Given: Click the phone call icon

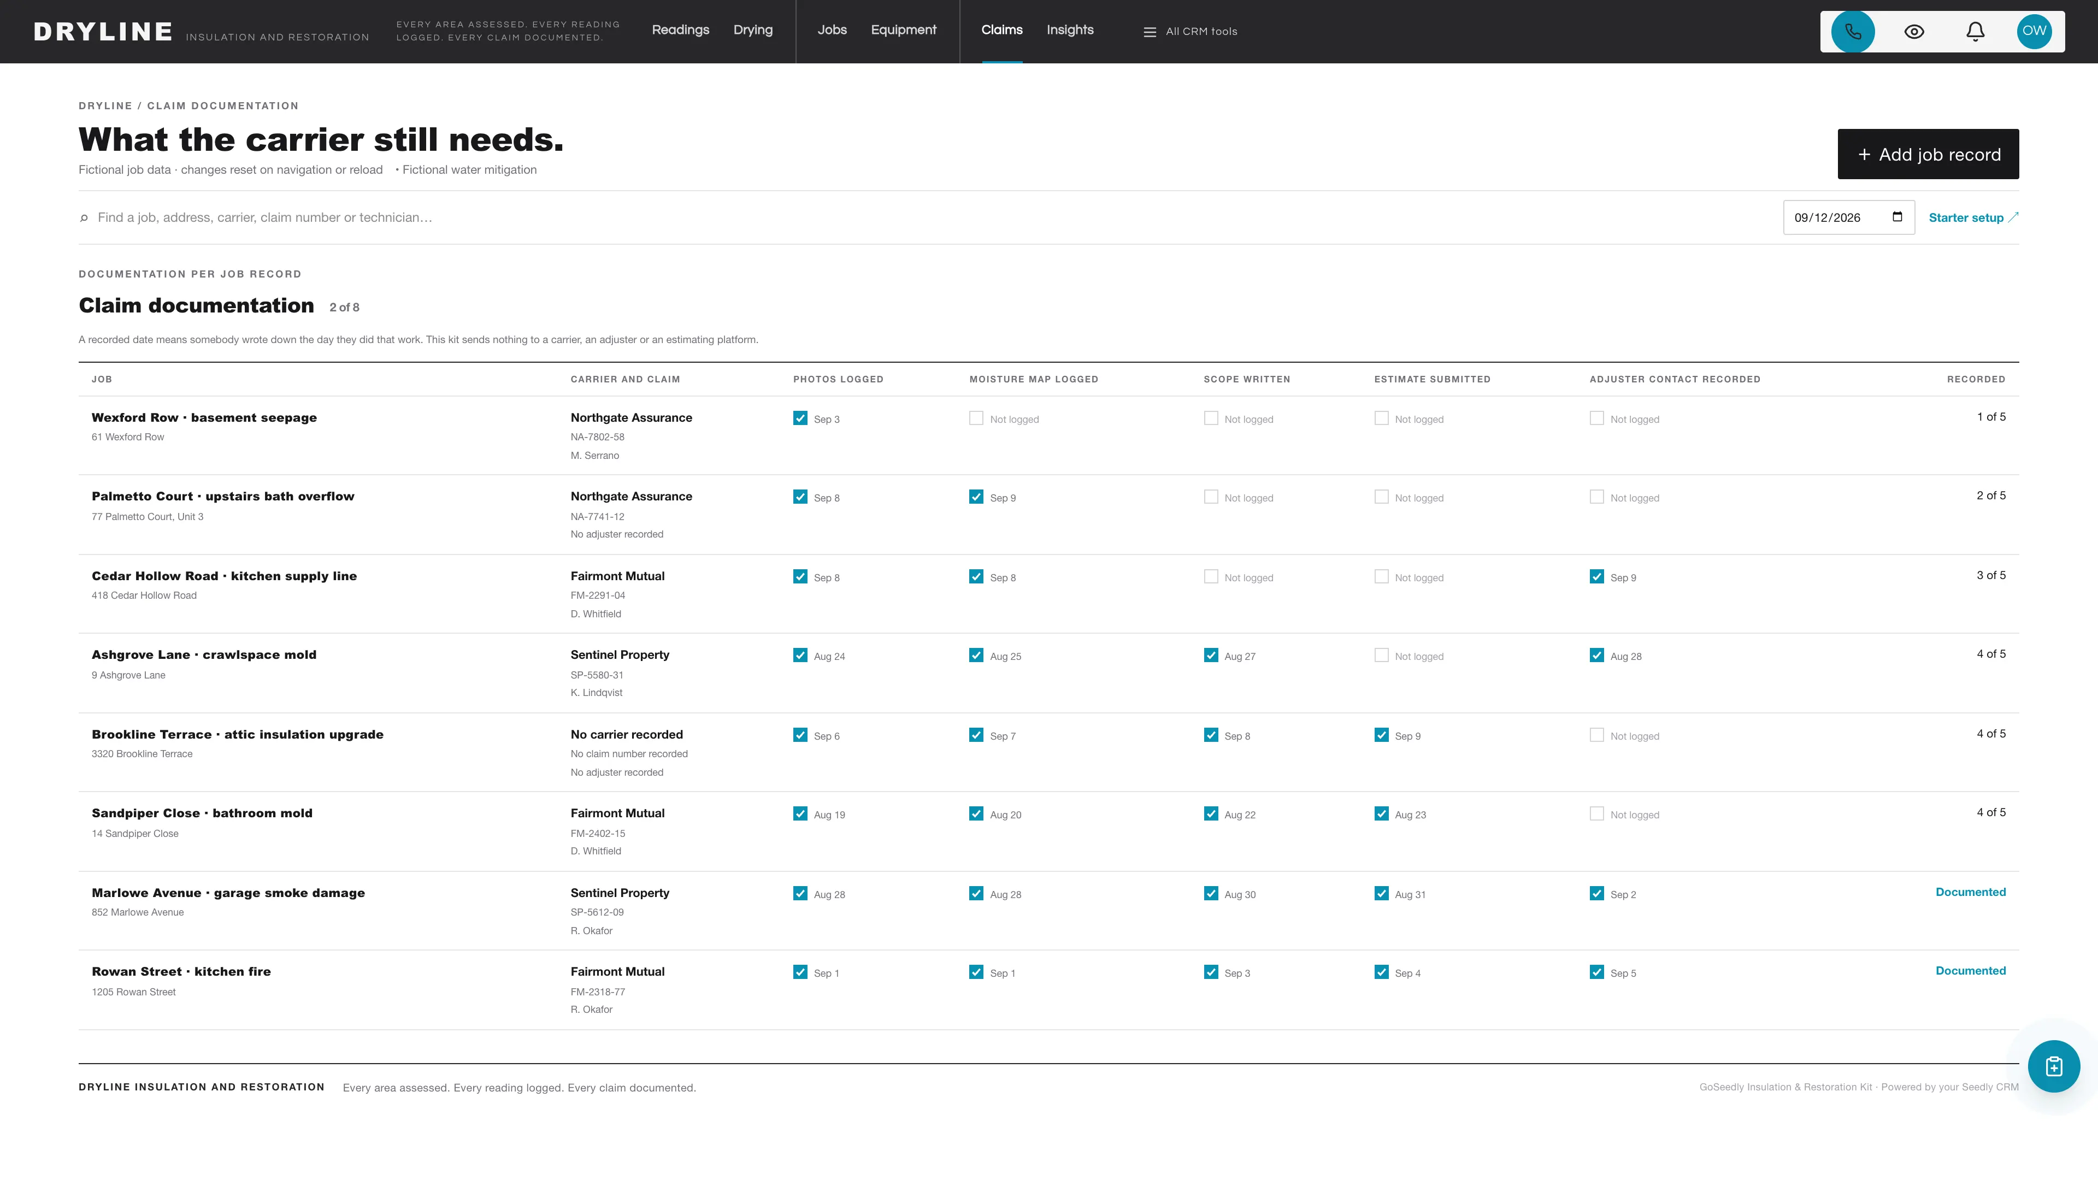Looking at the screenshot, I should point(1853,32).
